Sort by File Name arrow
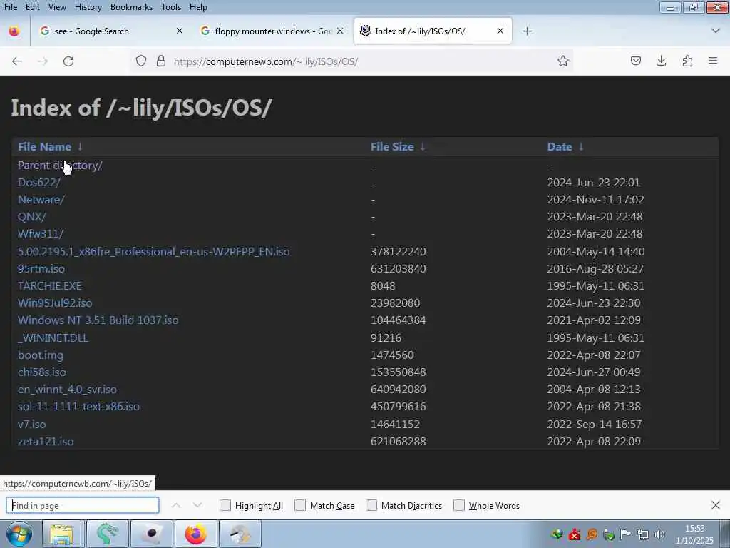This screenshot has width=730, height=548. [x=80, y=146]
